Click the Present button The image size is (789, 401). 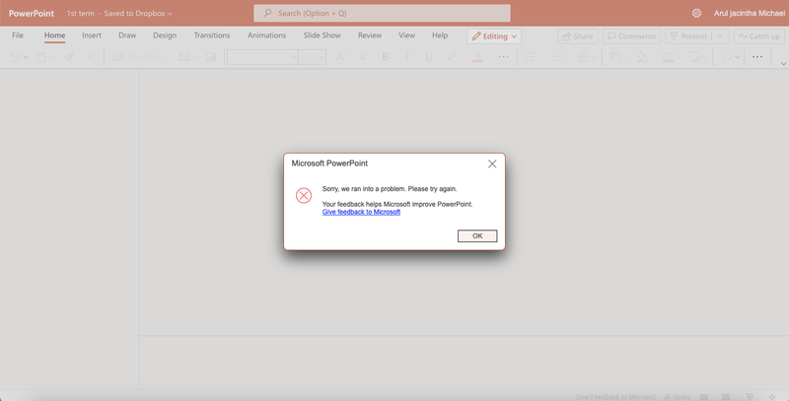pyautogui.click(x=688, y=36)
